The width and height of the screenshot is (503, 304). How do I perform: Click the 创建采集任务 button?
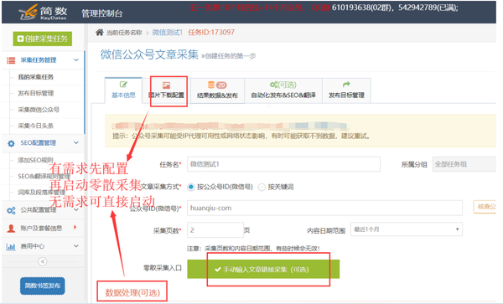[x=43, y=39]
